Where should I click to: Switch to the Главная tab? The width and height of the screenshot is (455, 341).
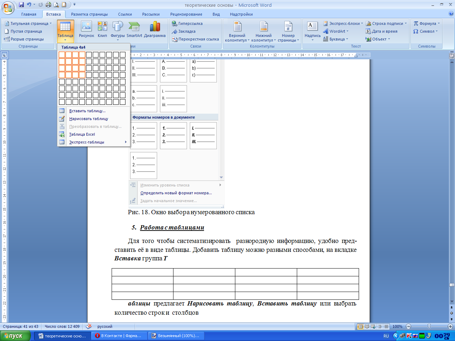28,14
